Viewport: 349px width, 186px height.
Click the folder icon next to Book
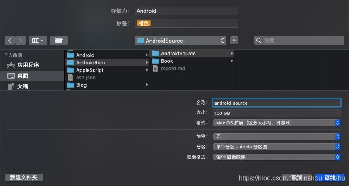(x=155, y=61)
